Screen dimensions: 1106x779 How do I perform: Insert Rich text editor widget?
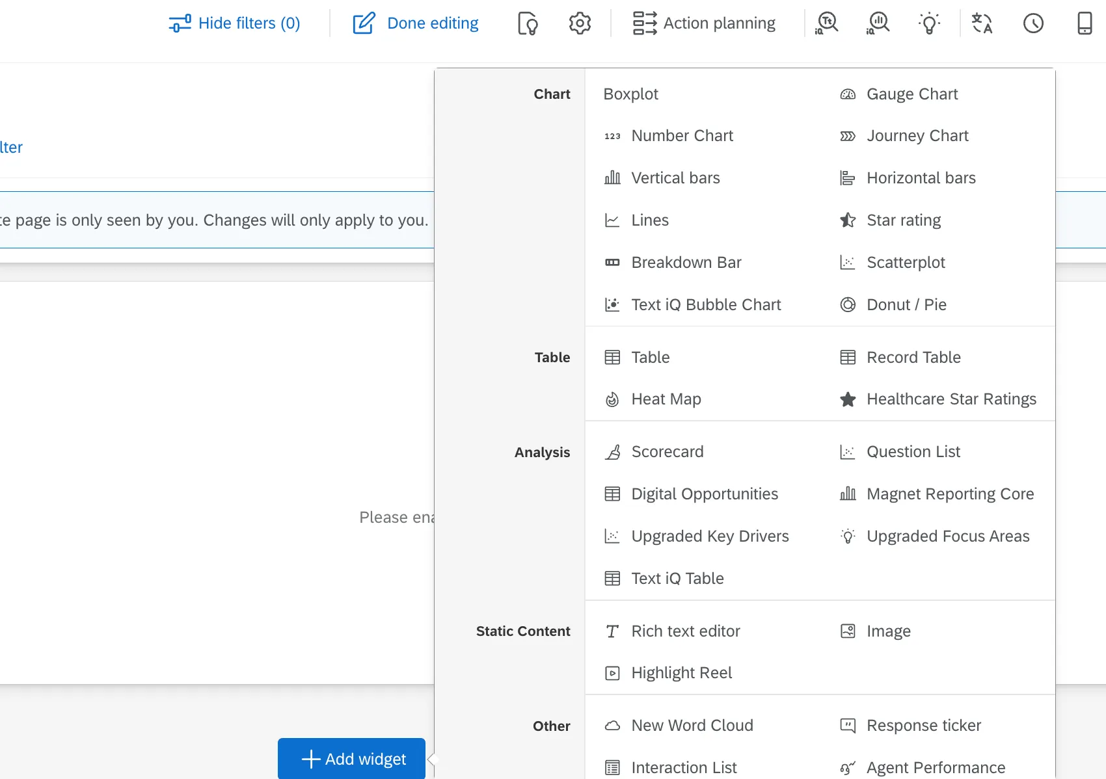pyautogui.click(x=672, y=631)
